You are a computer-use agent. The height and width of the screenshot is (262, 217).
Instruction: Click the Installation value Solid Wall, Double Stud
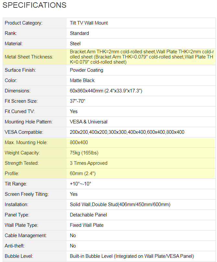pyautogui.click(x=120, y=204)
